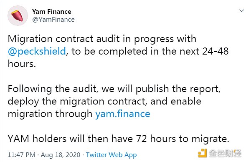This screenshot has height=162, width=246.
Task: Click the @YamFinance handle
Action: [53, 20]
